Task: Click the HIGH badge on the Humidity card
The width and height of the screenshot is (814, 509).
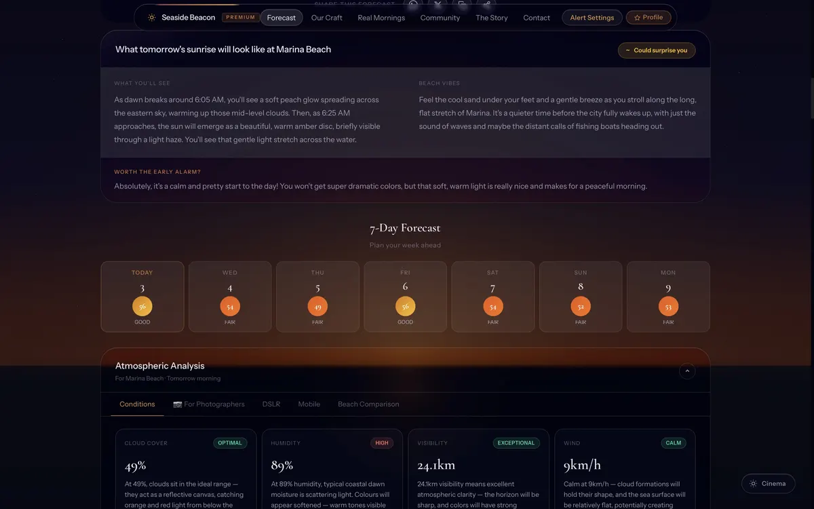Action: (x=382, y=443)
